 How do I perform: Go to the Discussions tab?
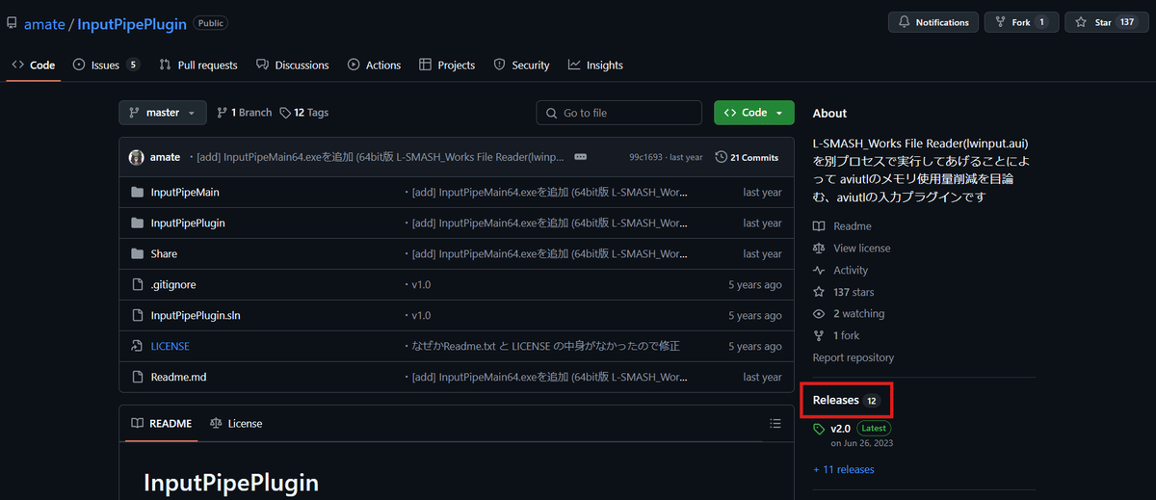pos(293,65)
